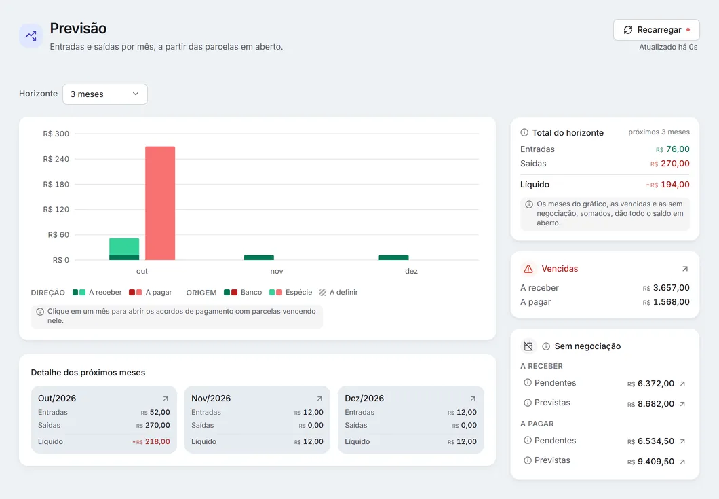Click the Líquido total '194,00' value
Screen dimensions: 719x499
click(675, 185)
